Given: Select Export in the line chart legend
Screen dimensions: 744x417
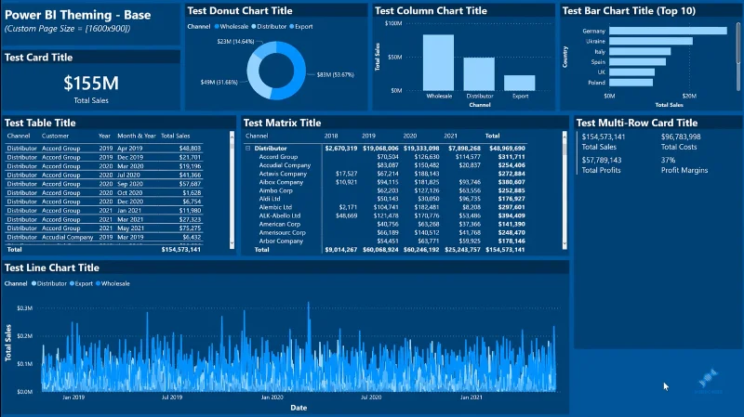Looking at the screenshot, I should click(81, 283).
